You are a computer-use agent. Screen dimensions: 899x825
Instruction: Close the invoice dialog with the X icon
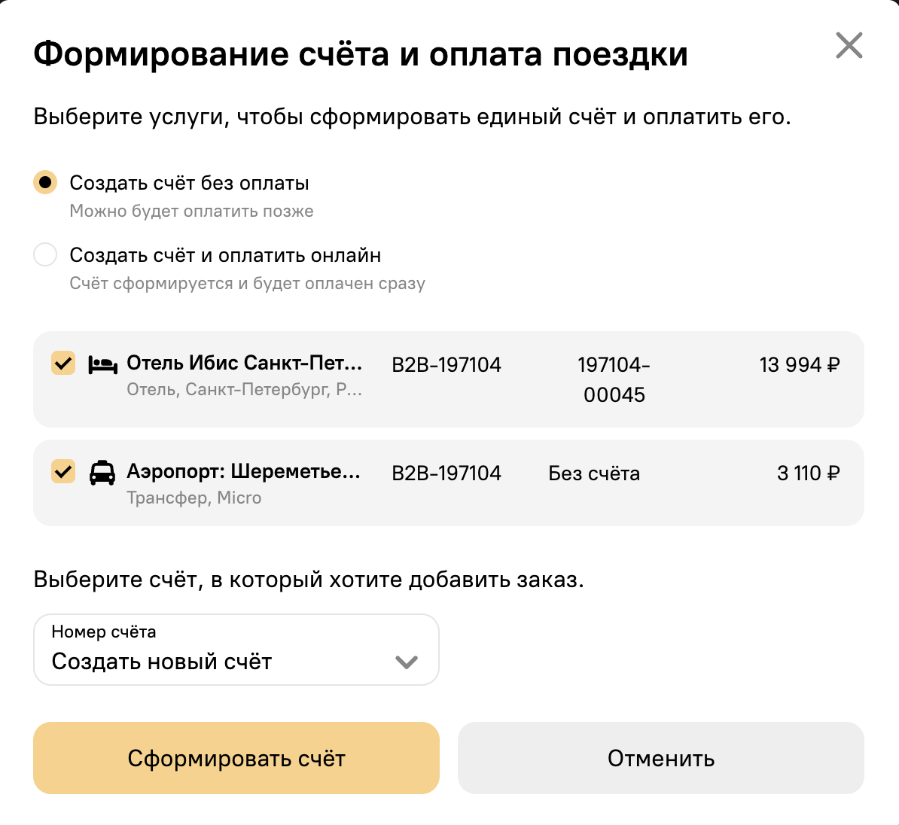point(849,45)
